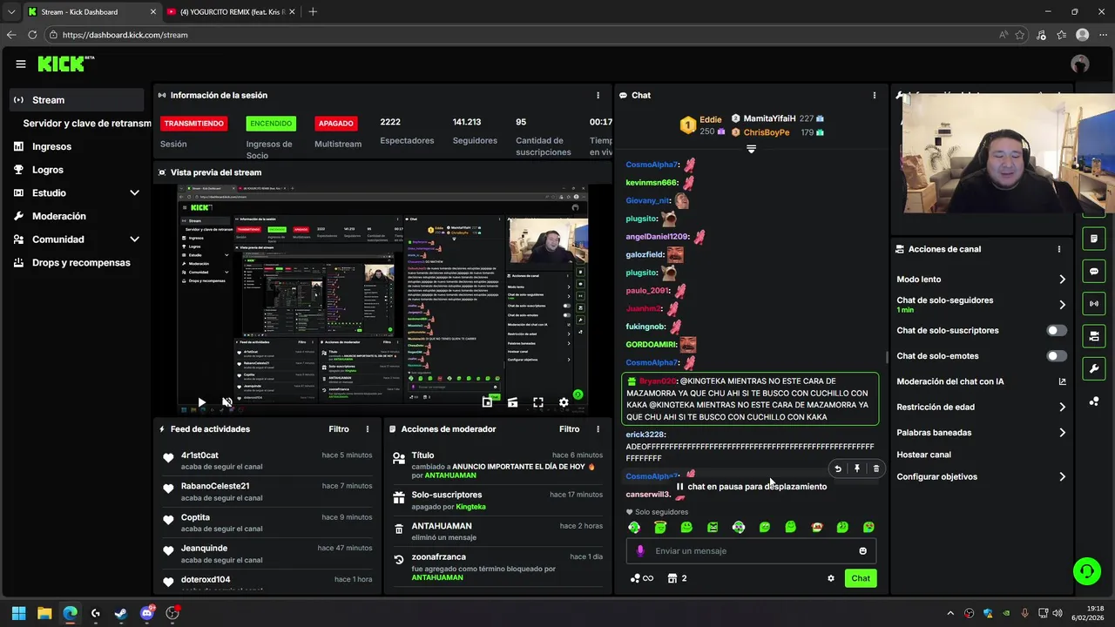Toggle theater mode on stream preview
The height and width of the screenshot is (627, 1115).
pos(512,402)
